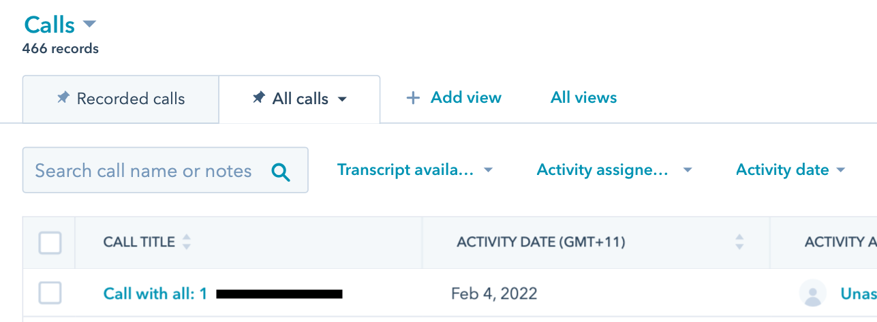Select the first call row checkbox

pos(50,293)
